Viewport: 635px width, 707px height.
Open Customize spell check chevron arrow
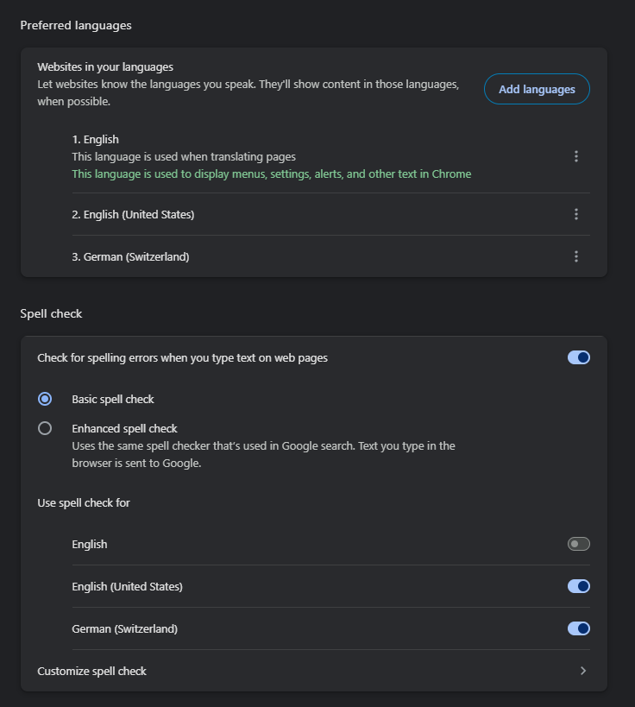pos(583,671)
